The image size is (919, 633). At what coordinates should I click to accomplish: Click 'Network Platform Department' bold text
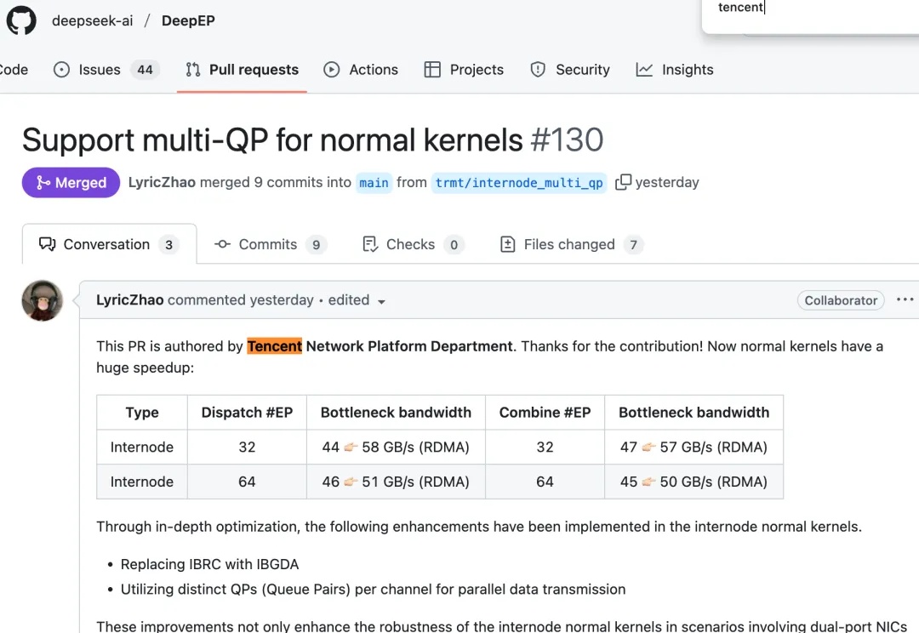click(409, 346)
